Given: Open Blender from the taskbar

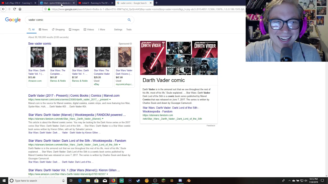Looking at the screenshot, I should click(189, 181).
